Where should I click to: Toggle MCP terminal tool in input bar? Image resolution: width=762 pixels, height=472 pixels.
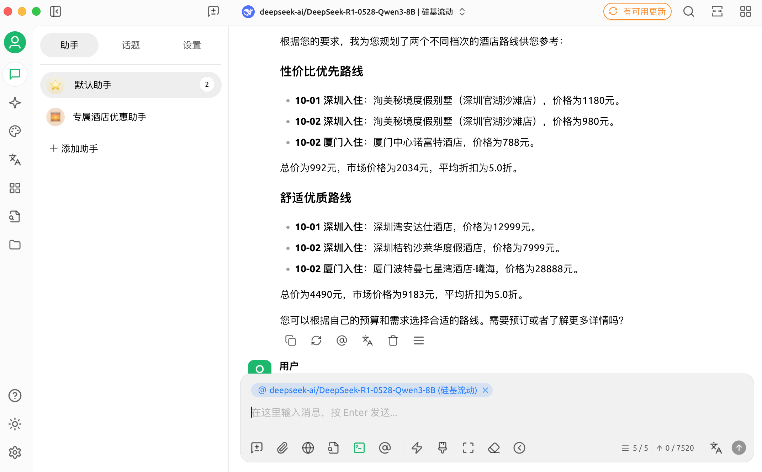tap(359, 448)
